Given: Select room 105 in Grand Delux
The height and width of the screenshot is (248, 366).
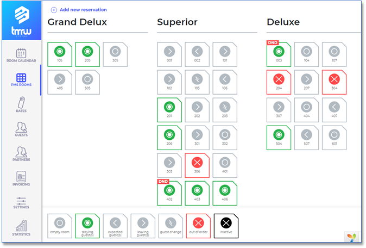Looking at the screenshot, I should click(60, 54).
